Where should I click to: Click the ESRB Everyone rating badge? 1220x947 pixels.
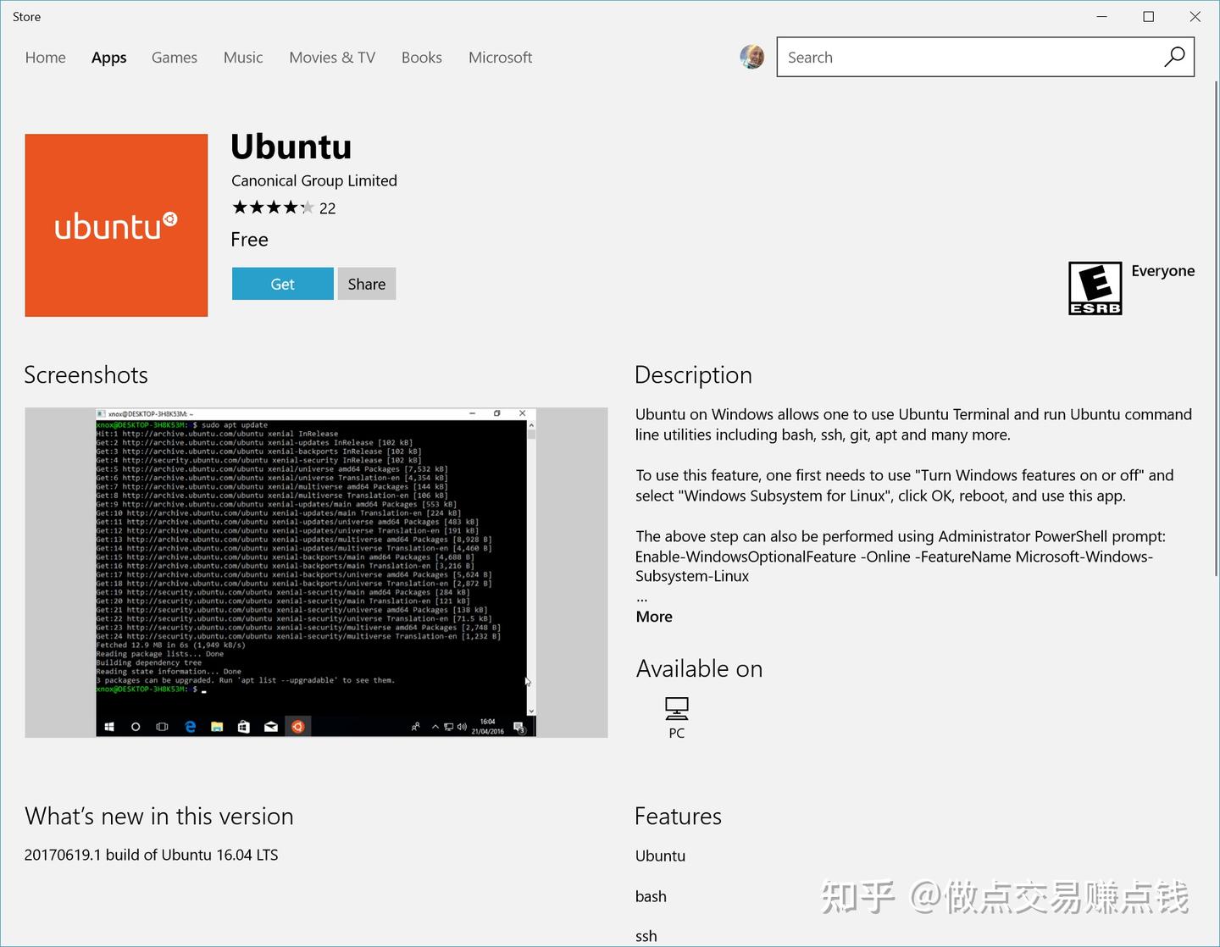coord(1095,287)
